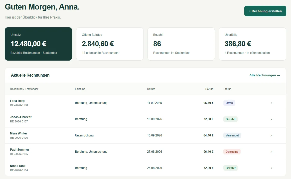
Task: Click the Rechnung / Empfänger column header
Action: [x=24, y=89]
